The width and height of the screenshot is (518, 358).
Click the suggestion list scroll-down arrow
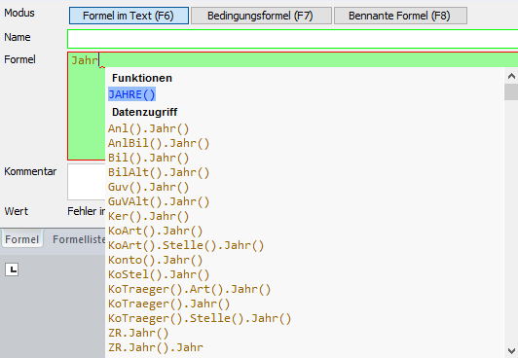[x=511, y=350]
